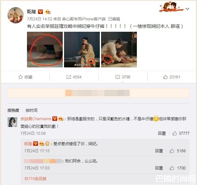Click the orange V verified badge beside 乾隆
The height and width of the screenshot is (185, 197).
(40, 12)
